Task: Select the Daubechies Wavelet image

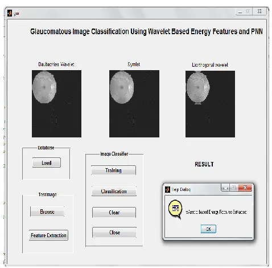Action: coord(56,104)
